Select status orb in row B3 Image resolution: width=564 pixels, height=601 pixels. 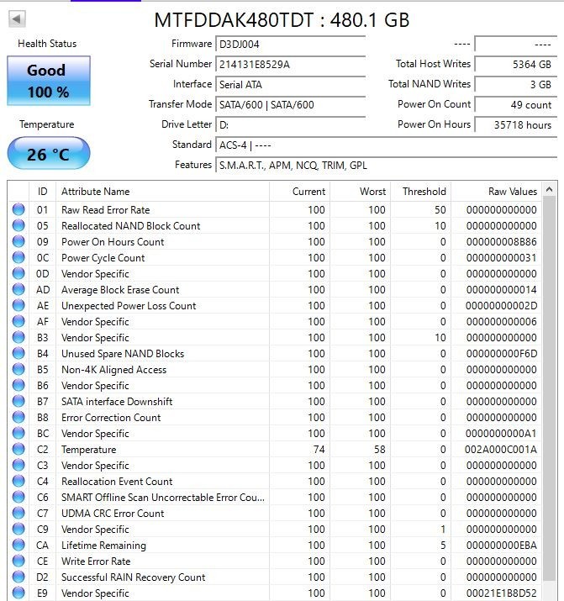18,337
